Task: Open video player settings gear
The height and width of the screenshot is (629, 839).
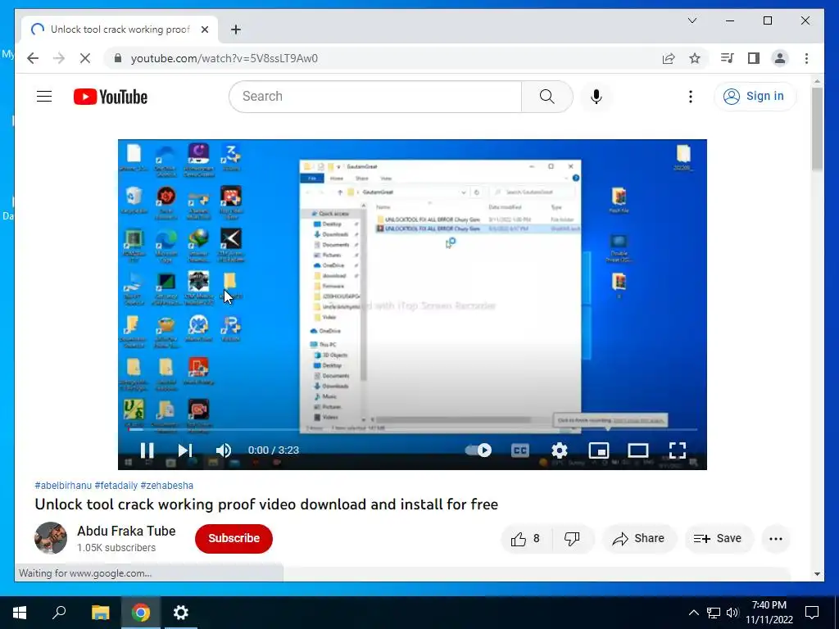Action: tap(559, 450)
